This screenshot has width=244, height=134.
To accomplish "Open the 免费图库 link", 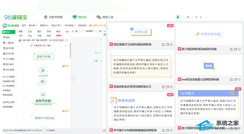I will (x=7, y=90).
